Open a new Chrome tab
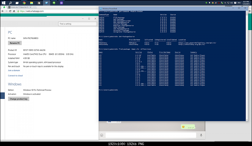 coord(35,7)
